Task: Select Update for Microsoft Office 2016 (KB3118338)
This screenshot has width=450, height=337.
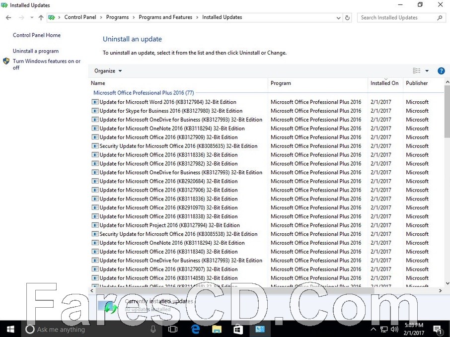Action: tap(168, 216)
